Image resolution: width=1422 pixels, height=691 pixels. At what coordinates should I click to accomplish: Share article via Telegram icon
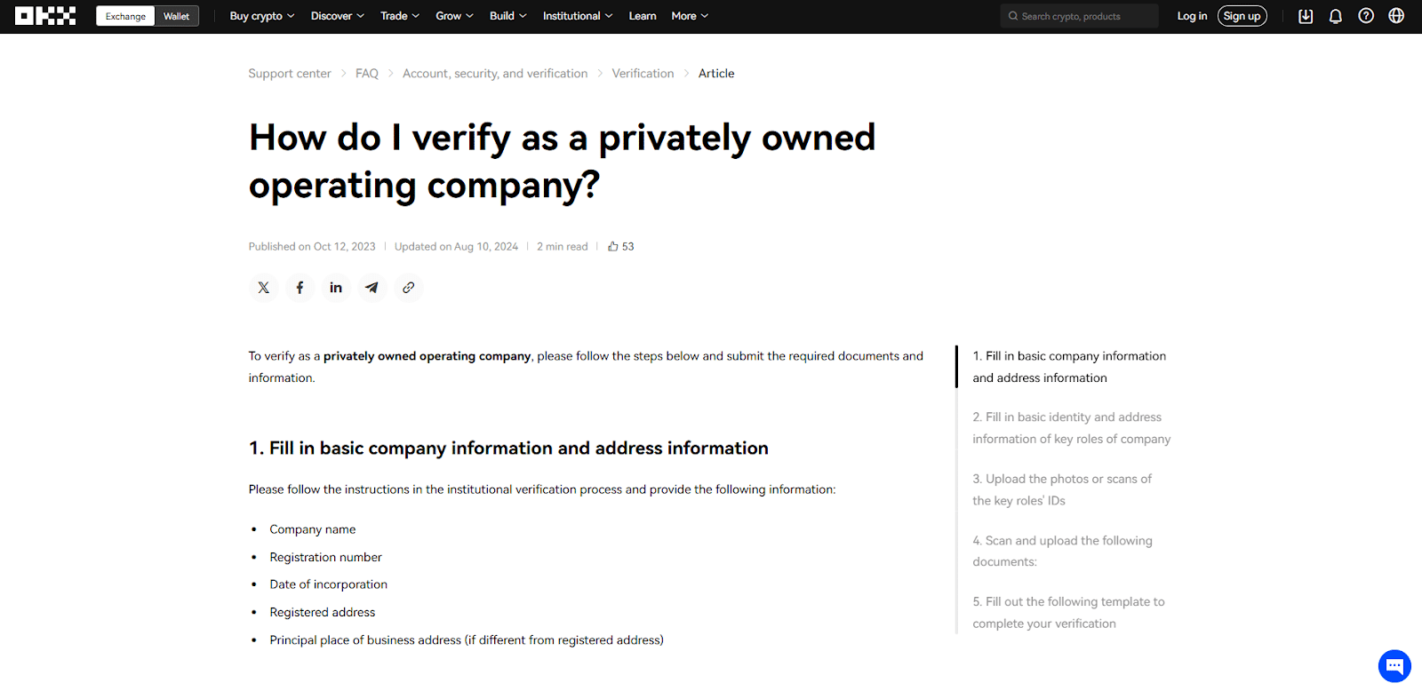pyautogui.click(x=372, y=288)
